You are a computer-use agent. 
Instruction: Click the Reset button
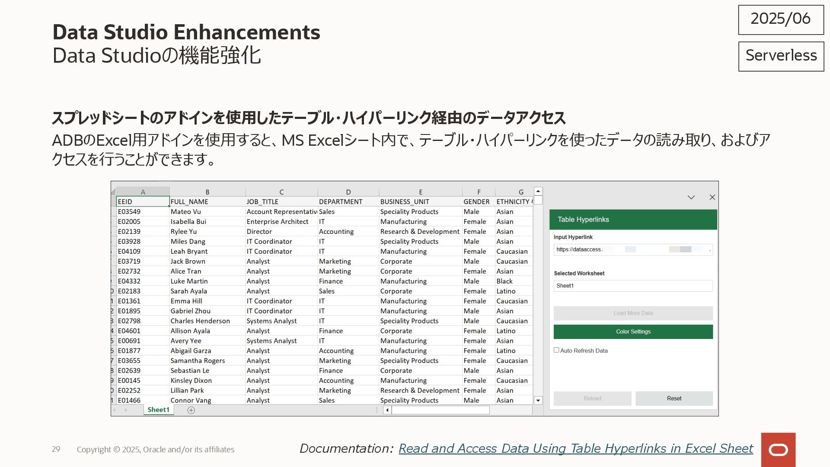[x=674, y=398]
